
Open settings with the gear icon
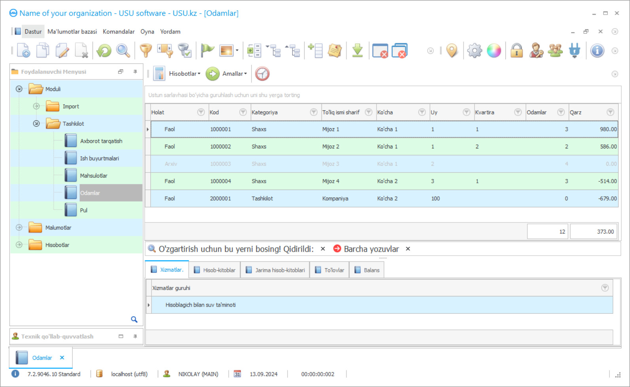pos(475,51)
